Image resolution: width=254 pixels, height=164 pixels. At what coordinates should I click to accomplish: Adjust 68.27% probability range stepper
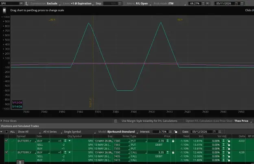coord(203,3)
